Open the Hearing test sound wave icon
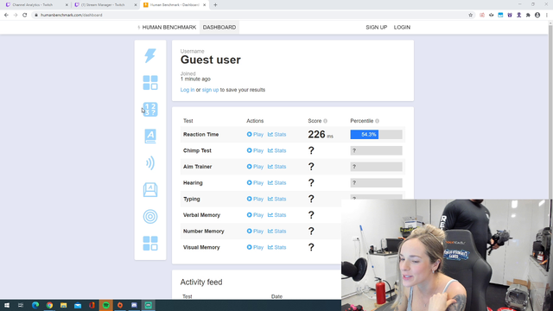This screenshot has height=311, width=553. tap(150, 163)
